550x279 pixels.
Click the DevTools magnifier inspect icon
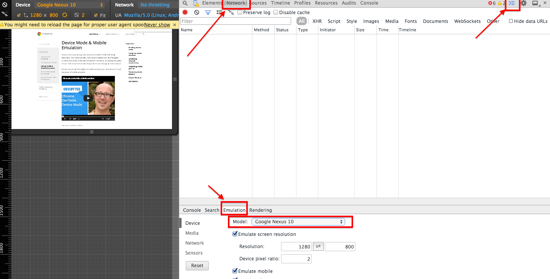(x=185, y=3)
